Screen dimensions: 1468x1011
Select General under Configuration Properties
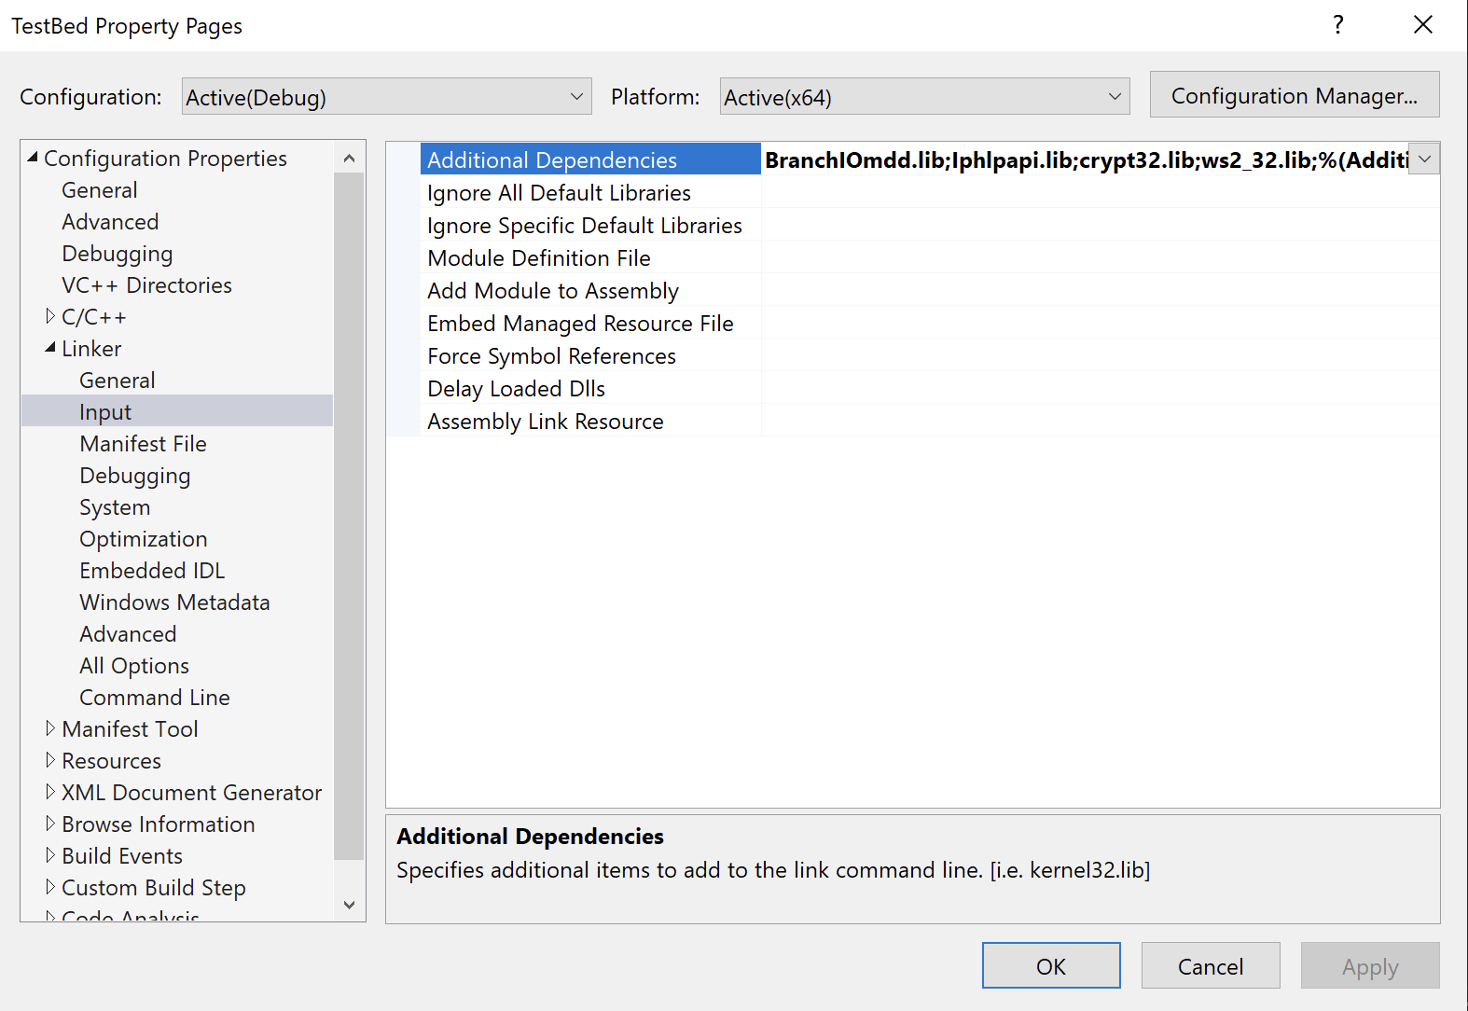(x=100, y=190)
